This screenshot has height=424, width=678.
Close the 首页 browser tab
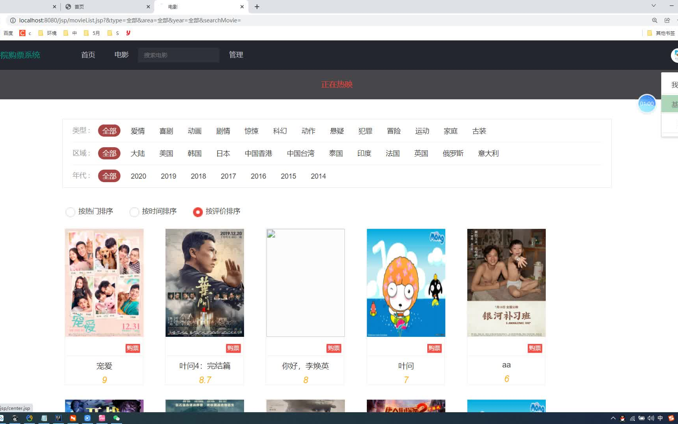click(x=148, y=7)
